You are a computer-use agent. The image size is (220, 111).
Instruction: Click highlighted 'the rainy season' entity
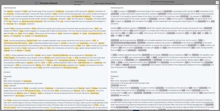pos(10,107)
